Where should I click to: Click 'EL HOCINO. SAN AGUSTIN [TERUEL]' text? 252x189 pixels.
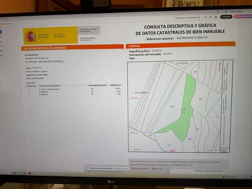[44, 61]
